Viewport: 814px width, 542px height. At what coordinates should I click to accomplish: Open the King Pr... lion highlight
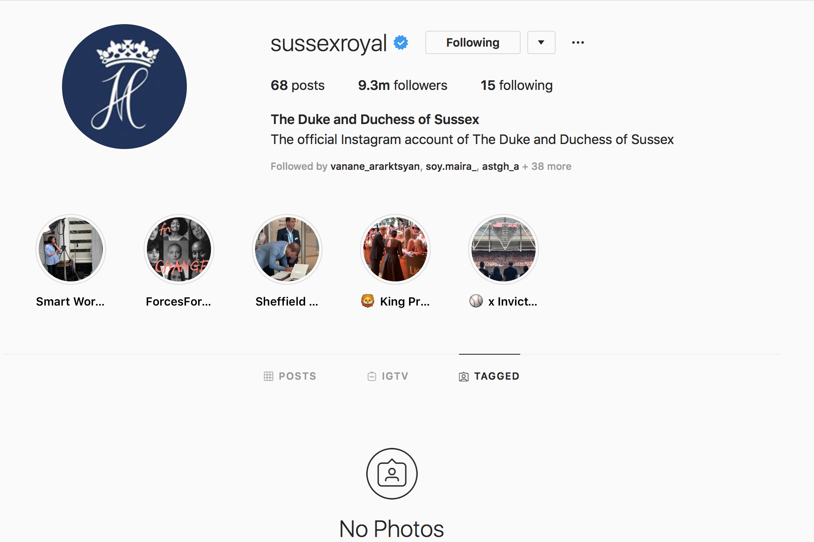395,249
